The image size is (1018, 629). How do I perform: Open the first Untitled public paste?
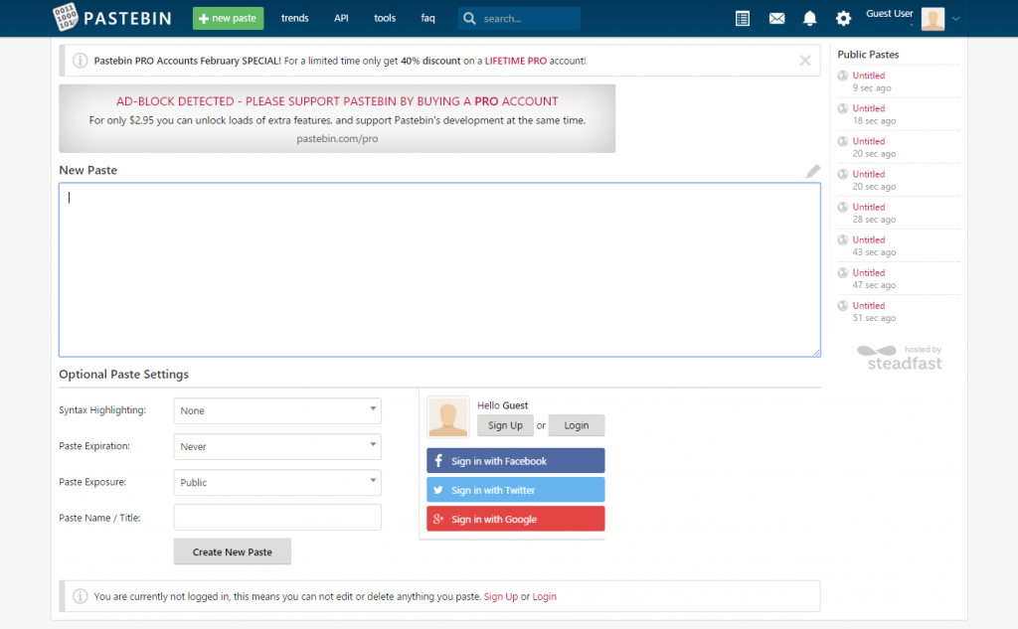(868, 76)
